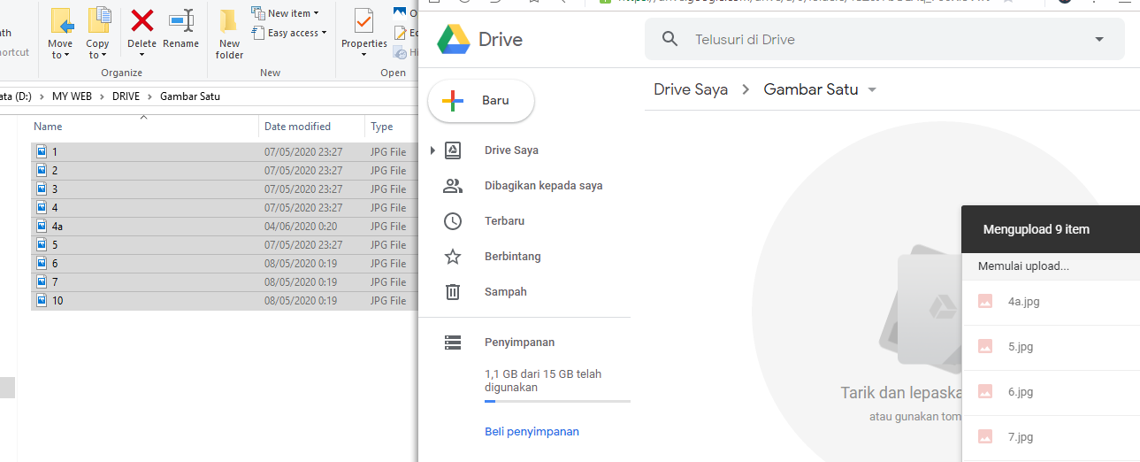
Task: Select file 2 in Explorer list
Action: pos(224,170)
